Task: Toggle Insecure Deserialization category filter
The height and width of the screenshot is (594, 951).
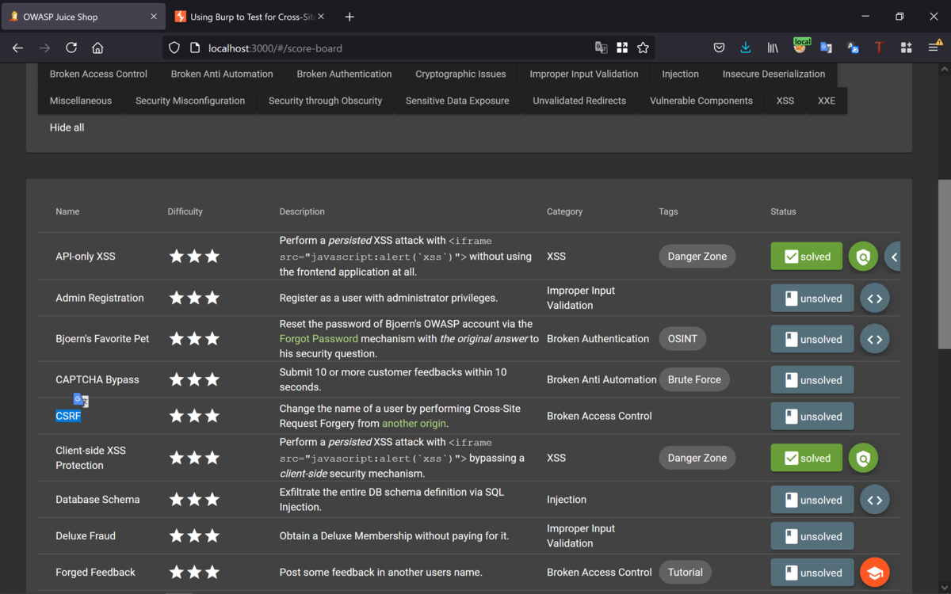Action: coord(773,74)
